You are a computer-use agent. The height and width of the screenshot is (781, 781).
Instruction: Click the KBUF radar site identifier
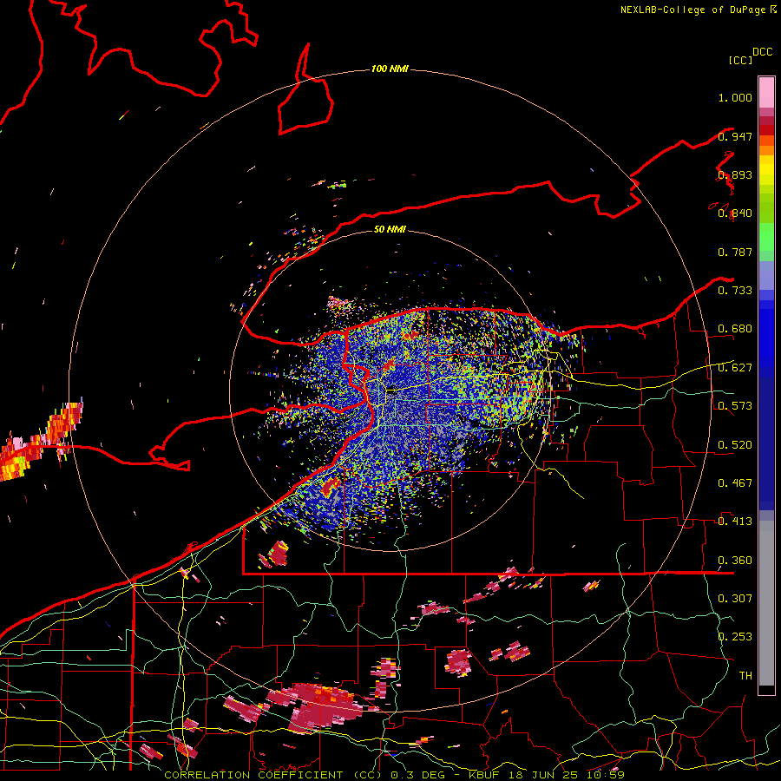pos(484,775)
